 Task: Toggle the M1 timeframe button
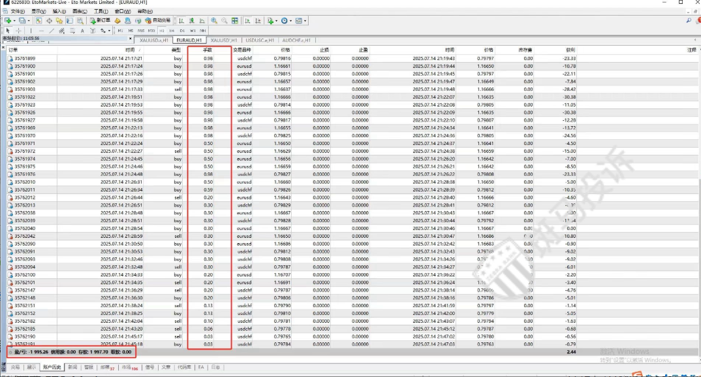point(121,31)
